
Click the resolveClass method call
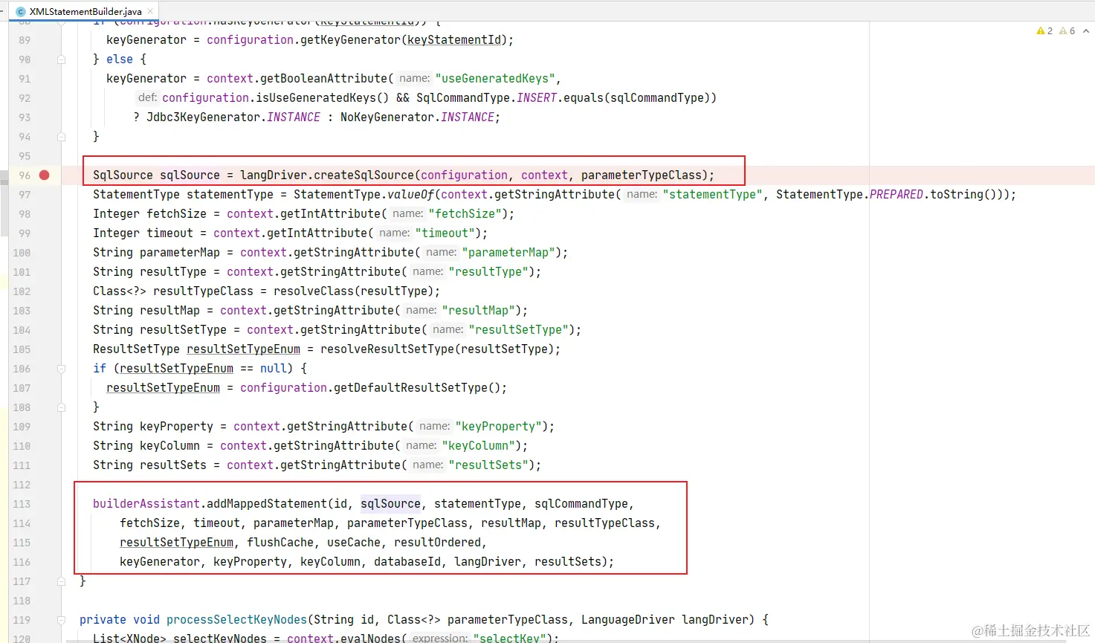tap(314, 291)
